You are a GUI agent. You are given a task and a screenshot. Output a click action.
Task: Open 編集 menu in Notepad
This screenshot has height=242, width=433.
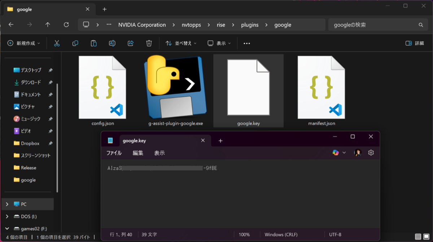tap(138, 153)
